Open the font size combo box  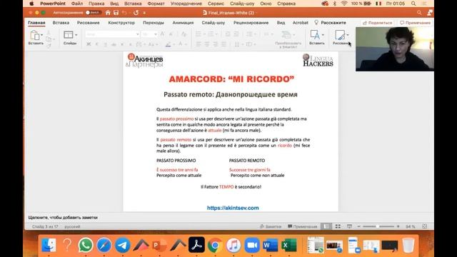(150, 34)
